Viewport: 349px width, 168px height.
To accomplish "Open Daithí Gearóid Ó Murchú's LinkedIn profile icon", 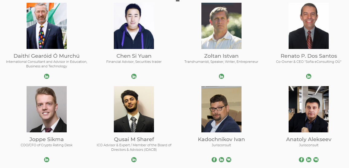I will tap(46, 76).
